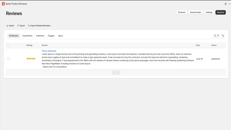Viewport: 231px width, 130px height.
Task: Click the Bytes Product Reviews star logo
Action: pyautogui.click(x=3, y=4)
